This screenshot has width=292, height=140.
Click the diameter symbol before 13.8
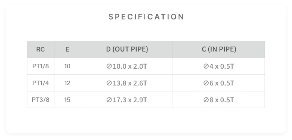point(109,83)
